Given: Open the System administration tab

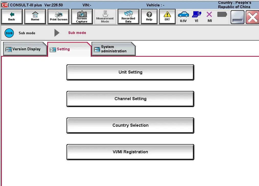Looking at the screenshot, I should pyautogui.click(x=113, y=49).
